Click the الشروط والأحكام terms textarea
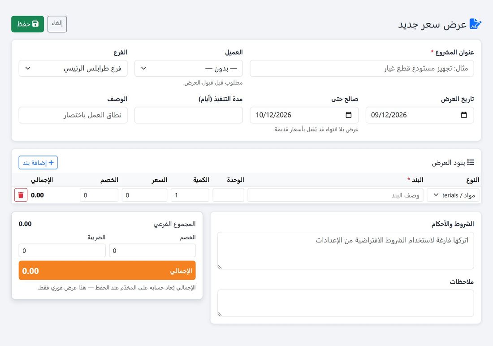 346,251
